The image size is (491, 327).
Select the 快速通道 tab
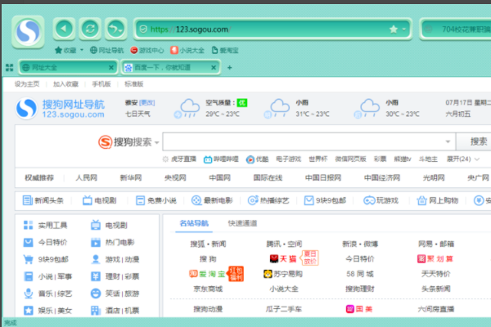click(242, 223)
